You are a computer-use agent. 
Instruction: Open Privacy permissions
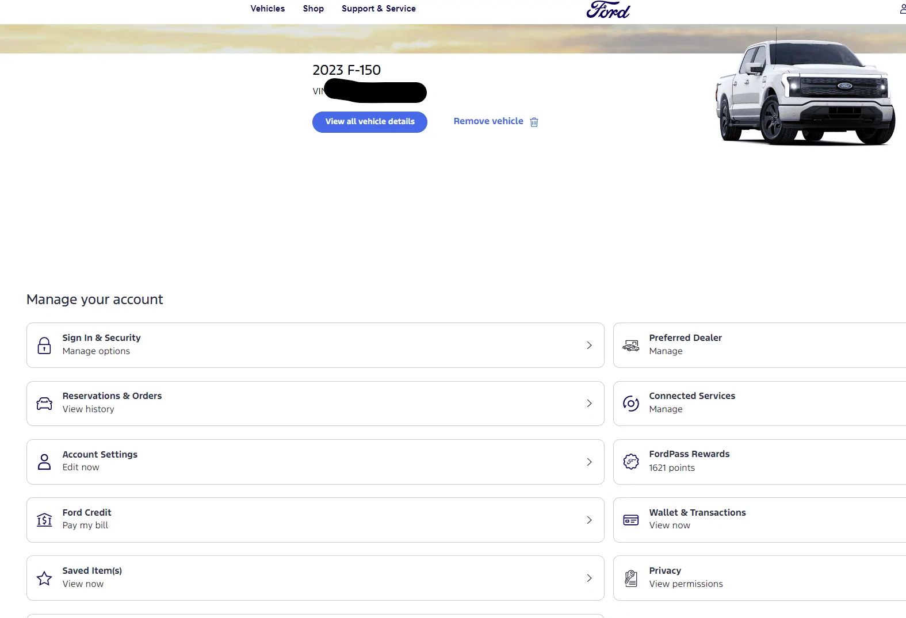(x=759, y=578)
